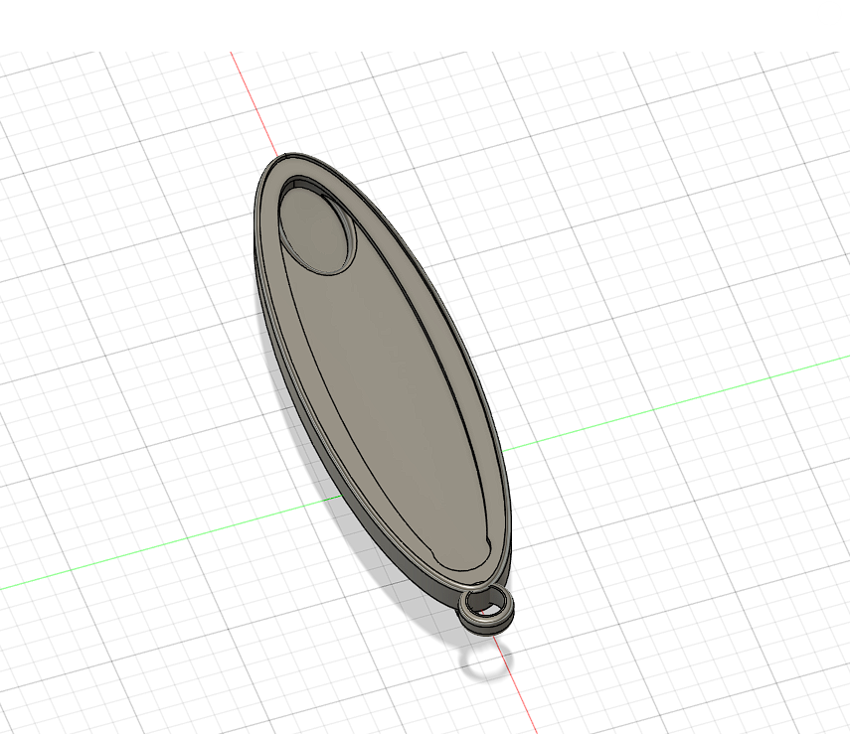Select the round recessed pocket face
Screen dimensions: 850x734
click(x=313, y=228)
